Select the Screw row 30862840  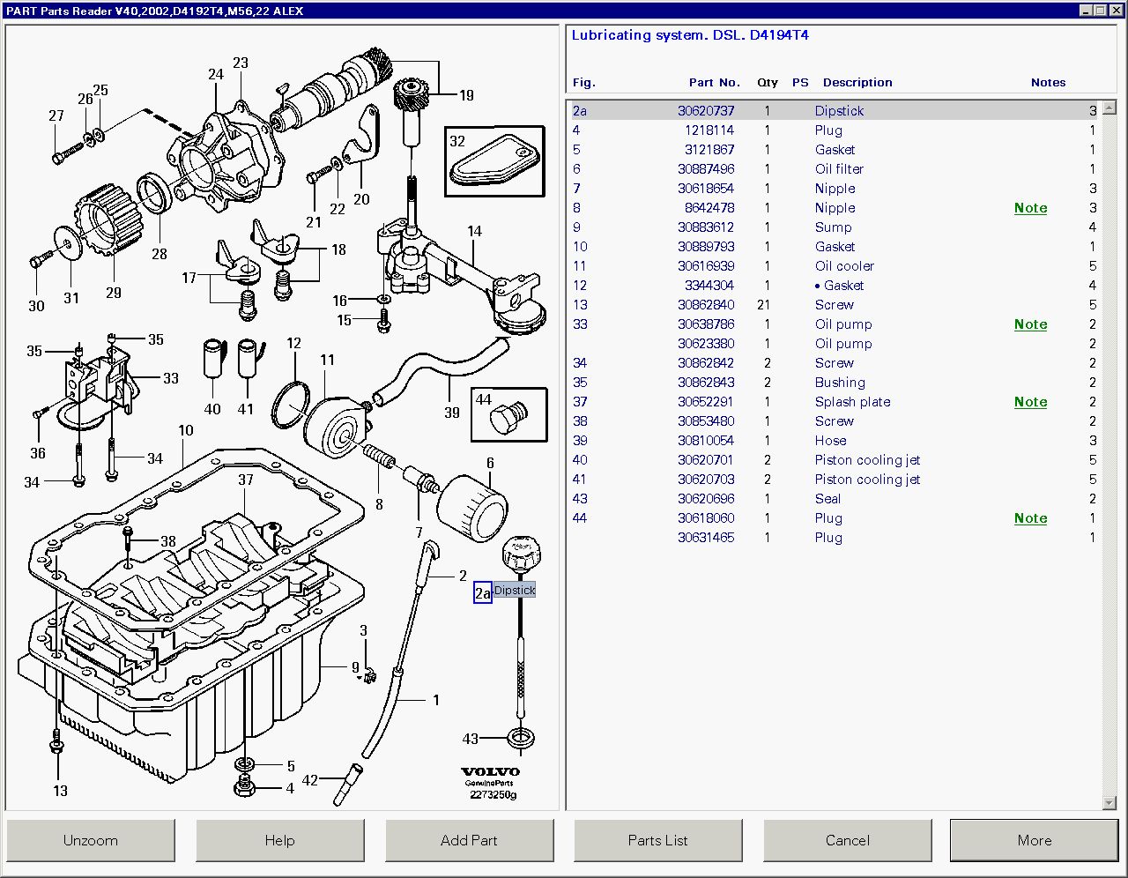834,305
